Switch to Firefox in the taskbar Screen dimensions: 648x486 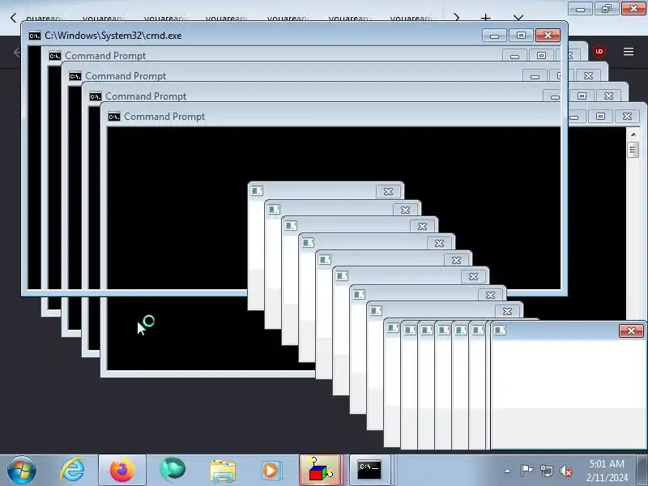(x=122, y=471)
